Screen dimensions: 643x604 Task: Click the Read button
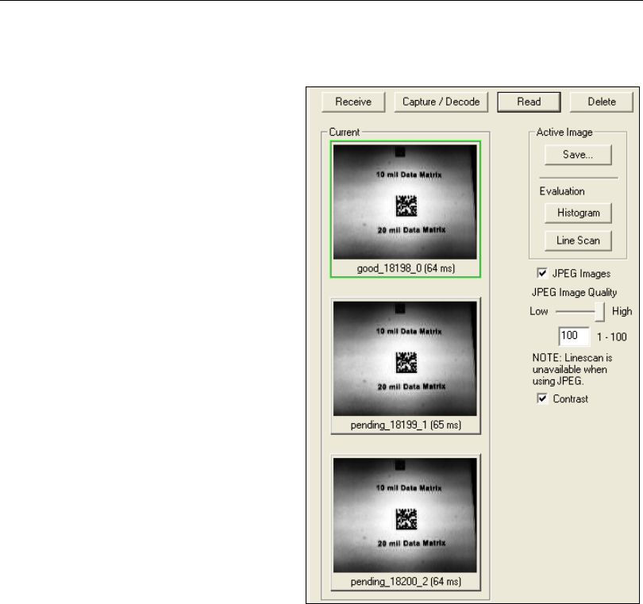click(529, 102)
